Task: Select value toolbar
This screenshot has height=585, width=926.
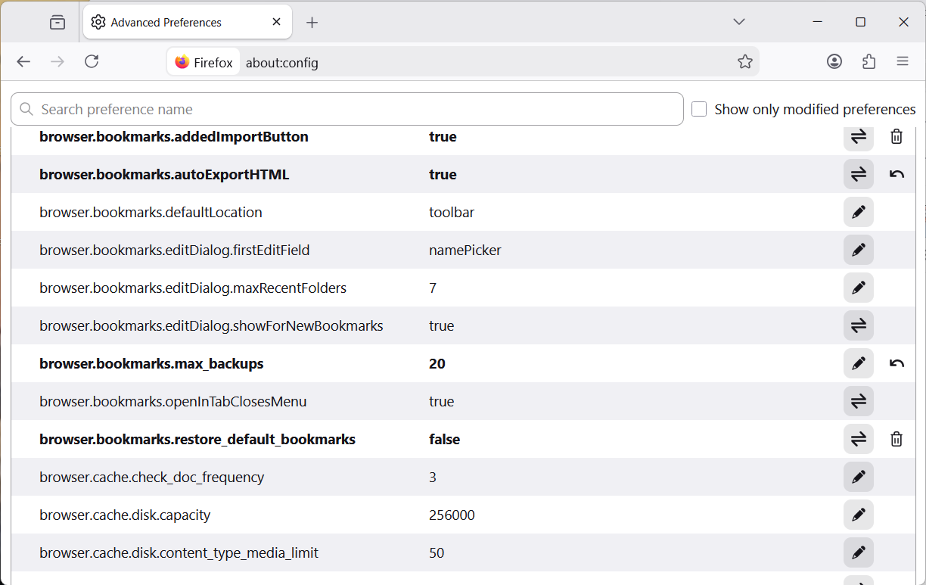Action: coord(452,213)
